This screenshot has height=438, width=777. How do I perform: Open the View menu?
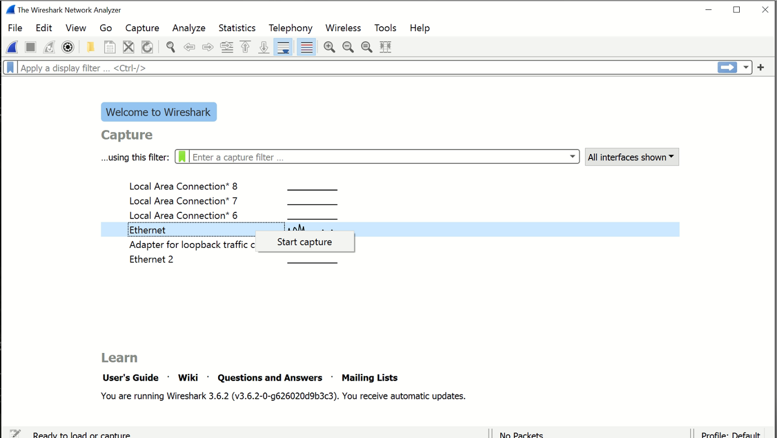(76, 28)
